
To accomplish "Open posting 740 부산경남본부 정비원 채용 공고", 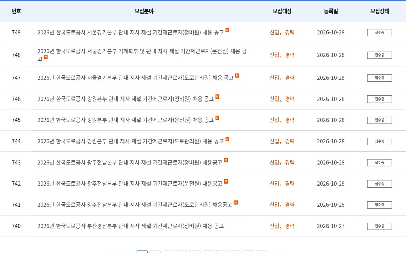I will [x=131, y=226].
